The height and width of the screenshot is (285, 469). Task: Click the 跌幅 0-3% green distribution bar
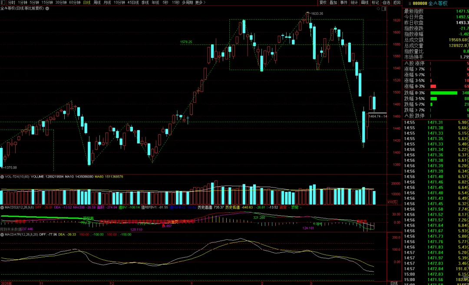443,93
